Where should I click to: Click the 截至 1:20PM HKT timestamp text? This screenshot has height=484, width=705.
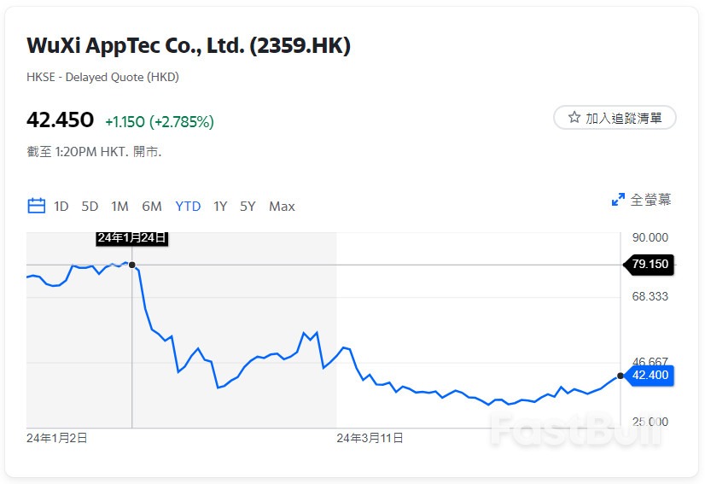[94, 152]
